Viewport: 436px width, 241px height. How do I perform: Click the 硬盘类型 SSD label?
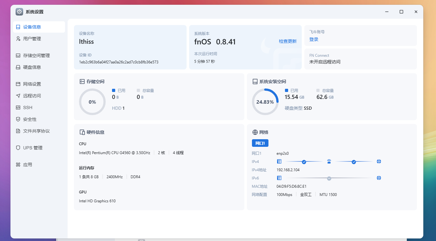pyautogui.click(x=298, y=108)
